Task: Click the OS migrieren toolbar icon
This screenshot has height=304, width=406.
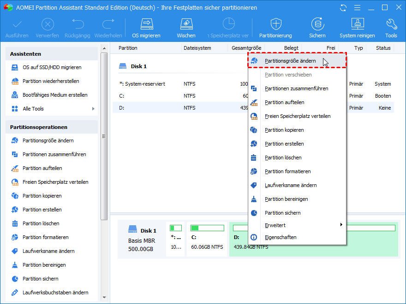Action: [146, 29]
